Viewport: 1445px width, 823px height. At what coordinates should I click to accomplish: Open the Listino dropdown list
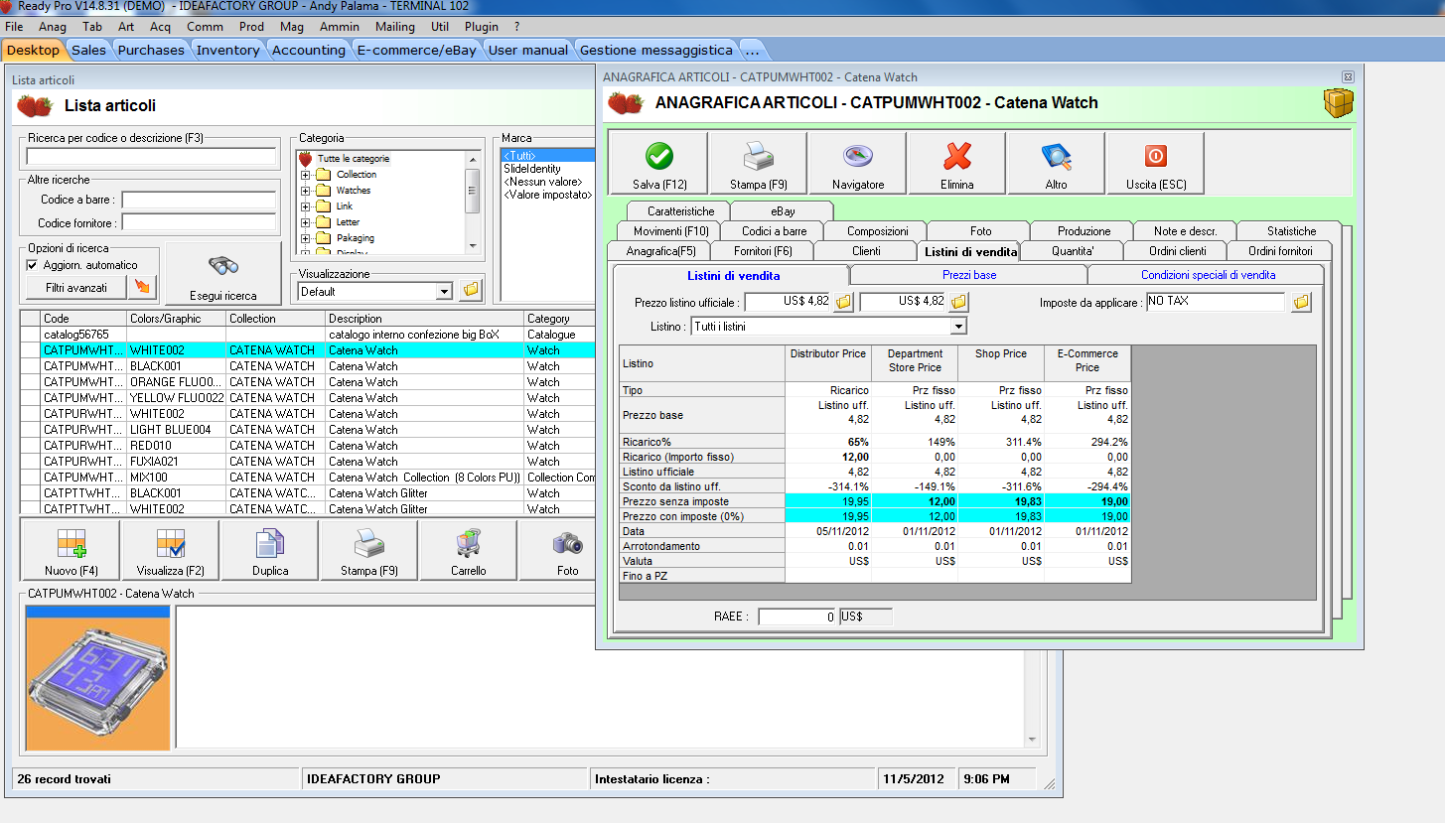(957, 327)
